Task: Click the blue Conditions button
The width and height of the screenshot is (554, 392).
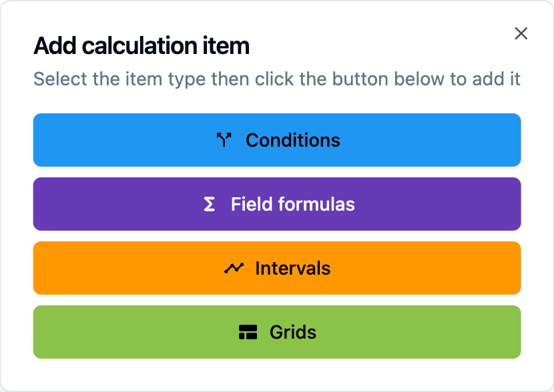Action: [x=277, y=140]
